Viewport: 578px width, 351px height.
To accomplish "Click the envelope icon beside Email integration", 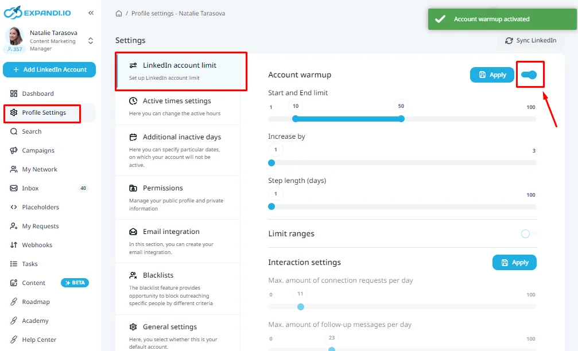I will click(133, 232).
